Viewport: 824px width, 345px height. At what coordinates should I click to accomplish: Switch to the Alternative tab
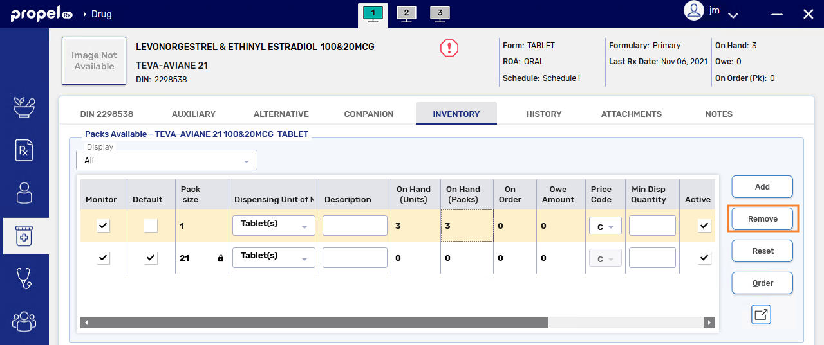281,114
